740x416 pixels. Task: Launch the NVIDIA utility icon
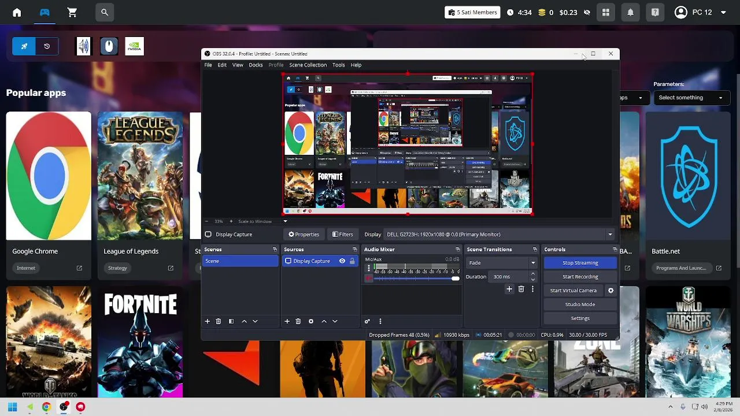134,46
